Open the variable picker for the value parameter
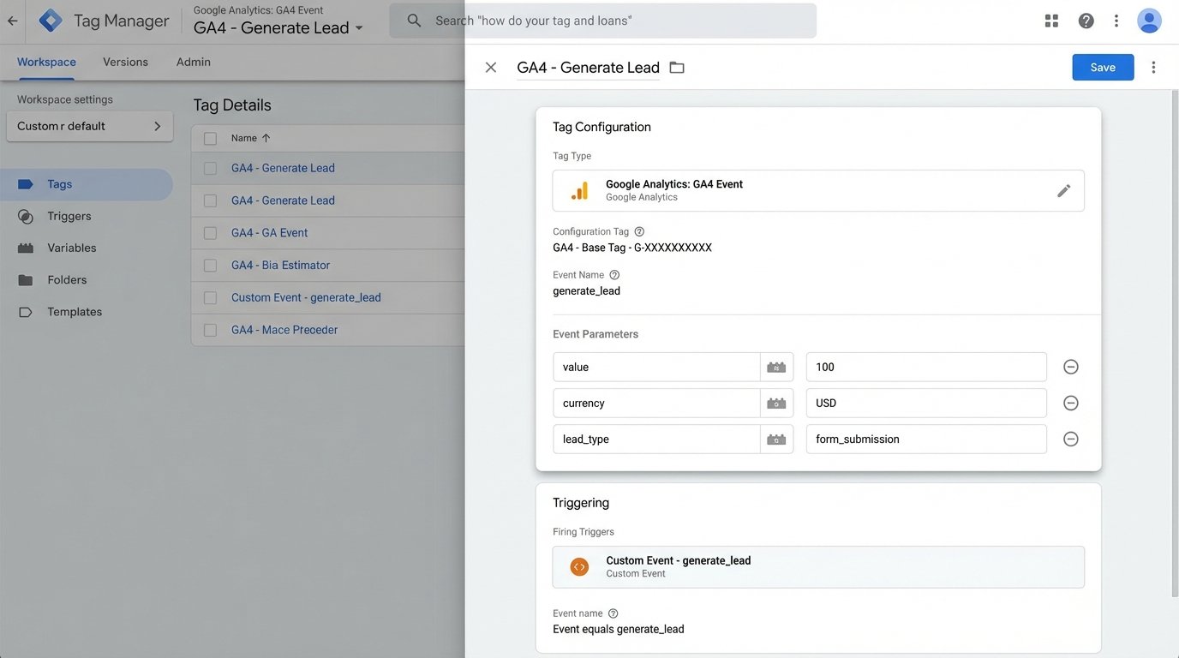This screenshot has height=658, width=1179. 776,366
